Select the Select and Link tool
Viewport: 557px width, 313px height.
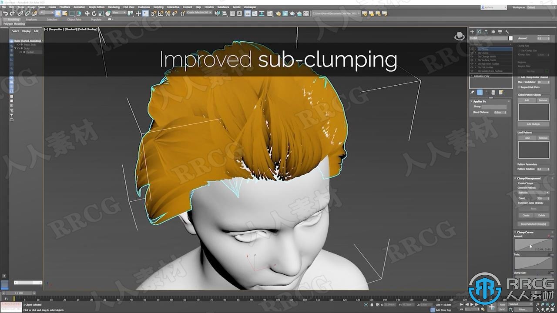click(x=20, y=13)
